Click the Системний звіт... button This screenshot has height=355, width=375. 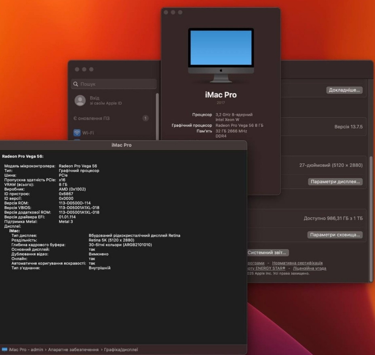click(268, 252)
